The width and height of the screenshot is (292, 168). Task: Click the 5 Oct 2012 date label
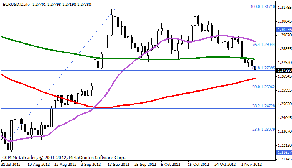point(171,165)
